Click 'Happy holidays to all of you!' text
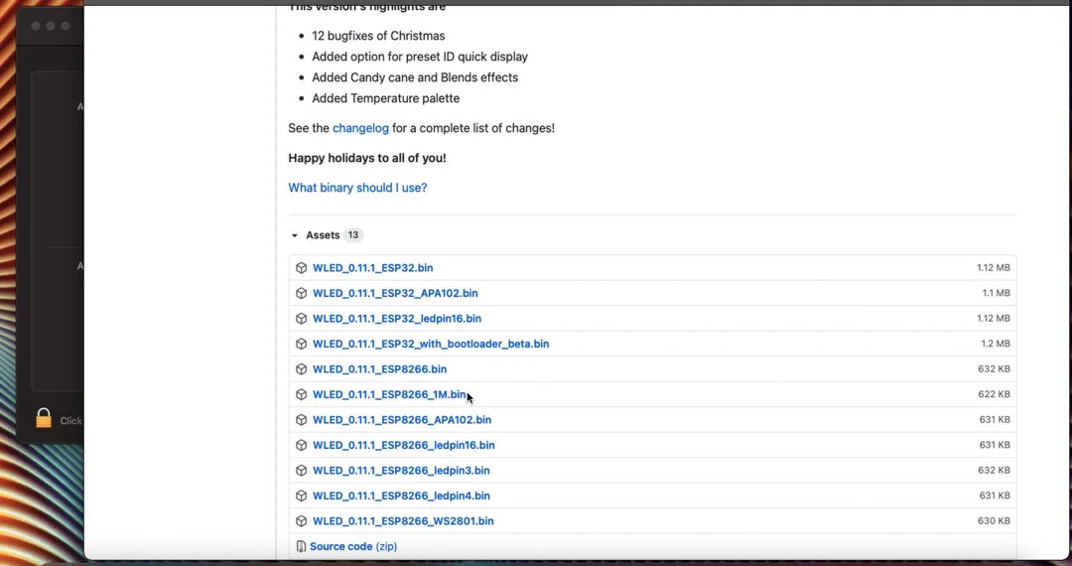The image size is (1072, 566). [367, 158]
